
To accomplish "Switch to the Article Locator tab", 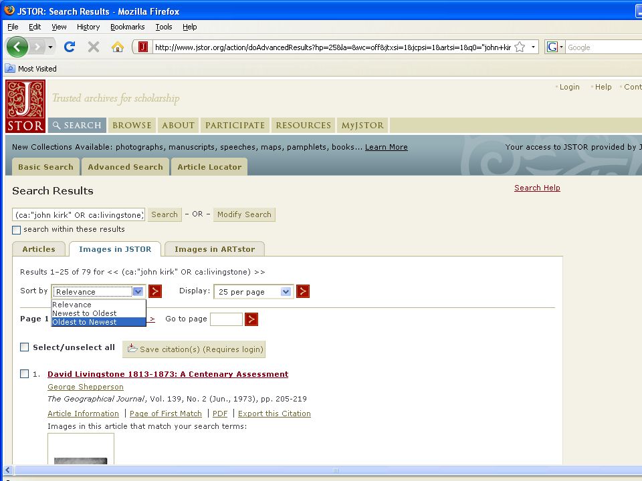I will tap(209, 167).
